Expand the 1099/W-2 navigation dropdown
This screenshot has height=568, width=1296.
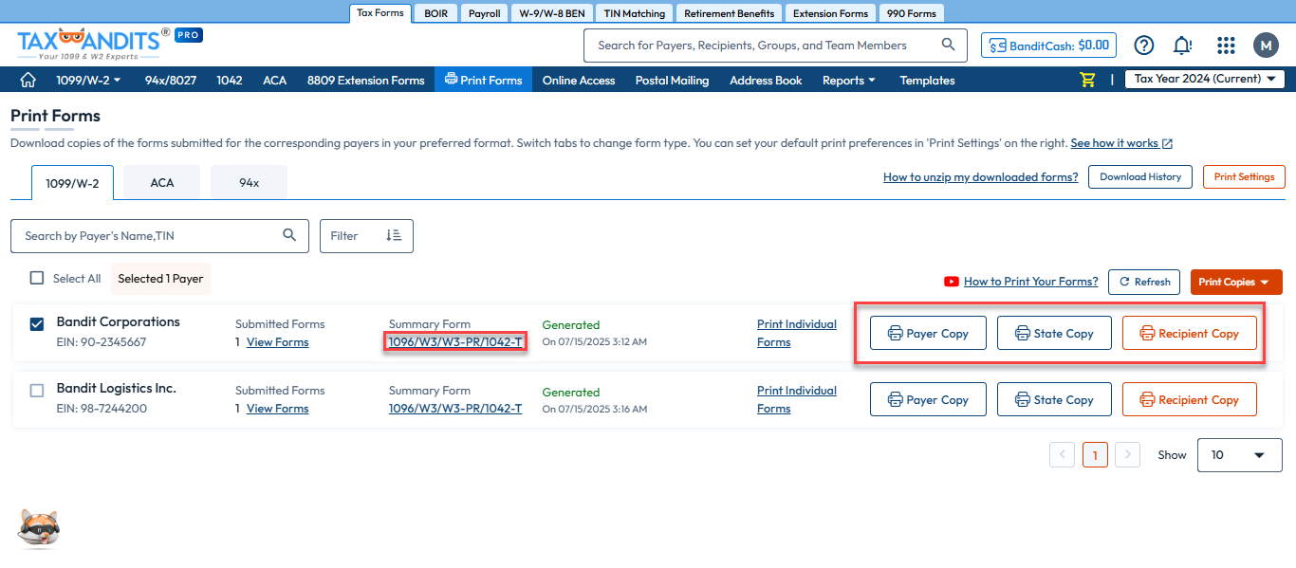pyautogui.click(x=88, y=80)
